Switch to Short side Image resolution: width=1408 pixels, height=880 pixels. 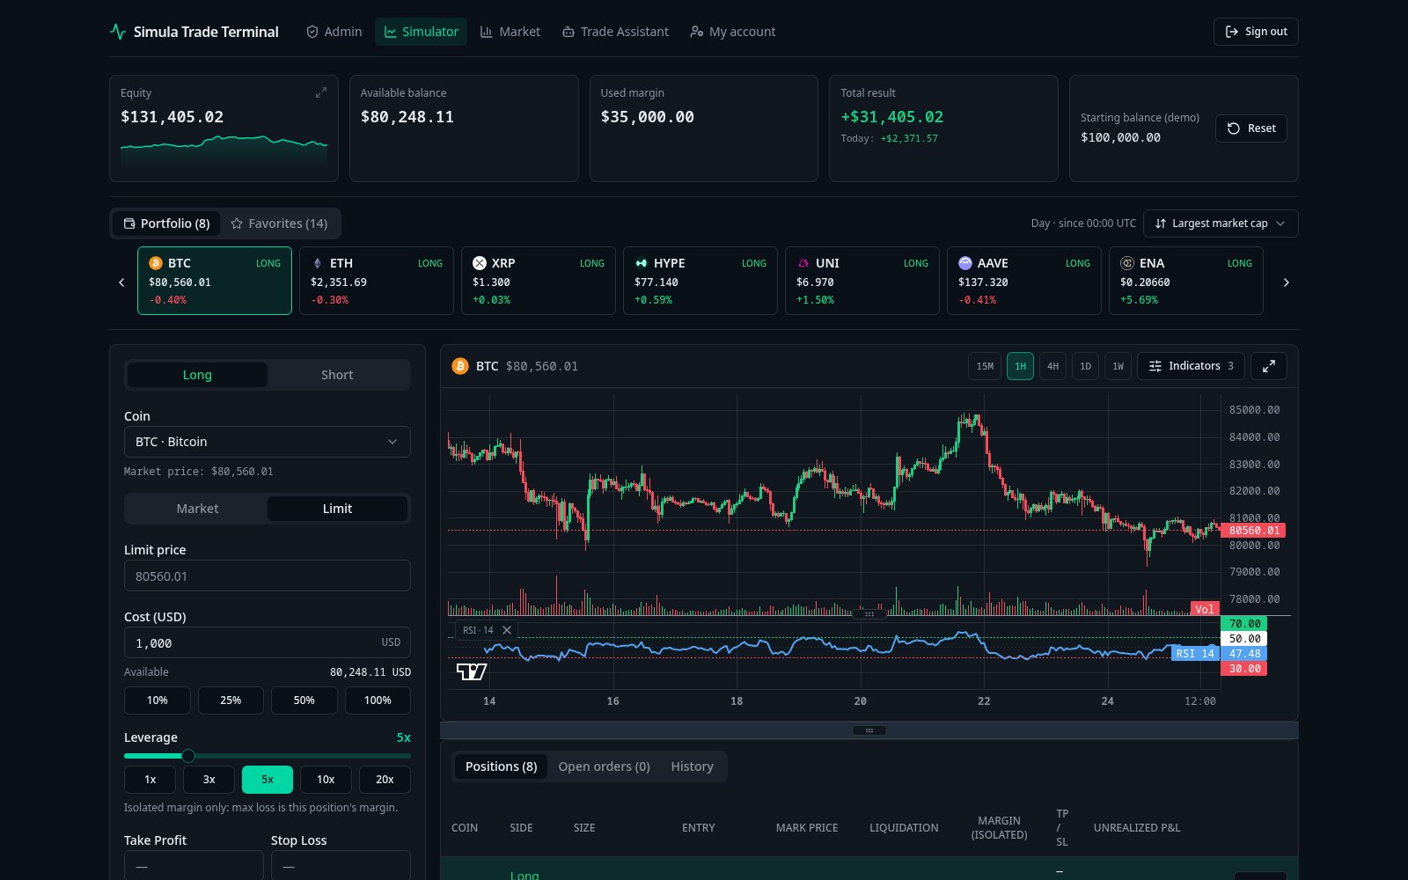point(337,375)
